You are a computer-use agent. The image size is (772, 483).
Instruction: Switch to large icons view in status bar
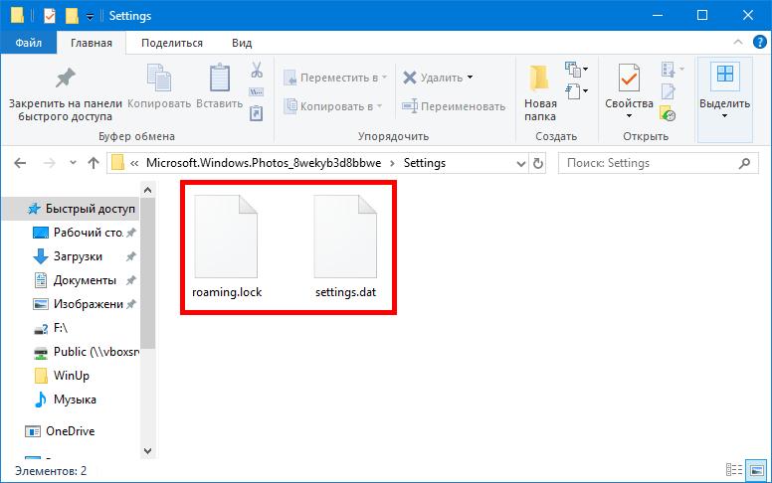pyautogui.click(x=757, y=470)
